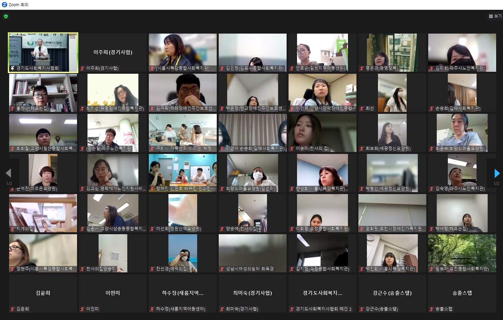This screenshot has width=503, height=320.
Task: Click the green encryption shield icon
Action: 6,16
